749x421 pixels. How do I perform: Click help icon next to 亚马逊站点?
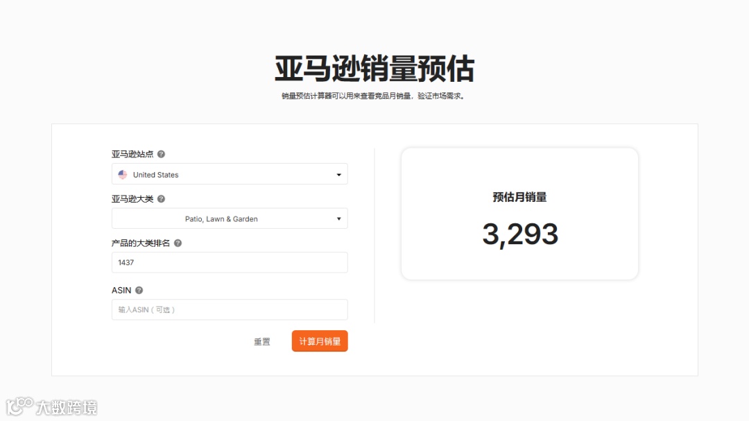point(161,154)
